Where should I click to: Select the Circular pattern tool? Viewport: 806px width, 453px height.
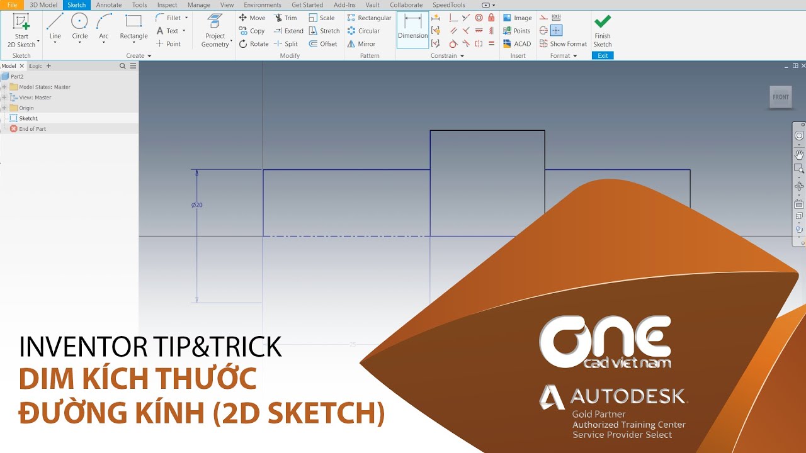coord(363,31)
